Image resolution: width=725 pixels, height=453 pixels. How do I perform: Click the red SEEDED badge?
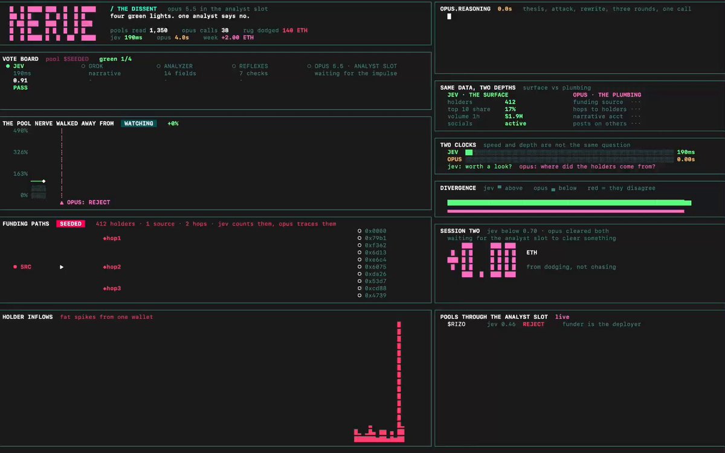(70, 224)
